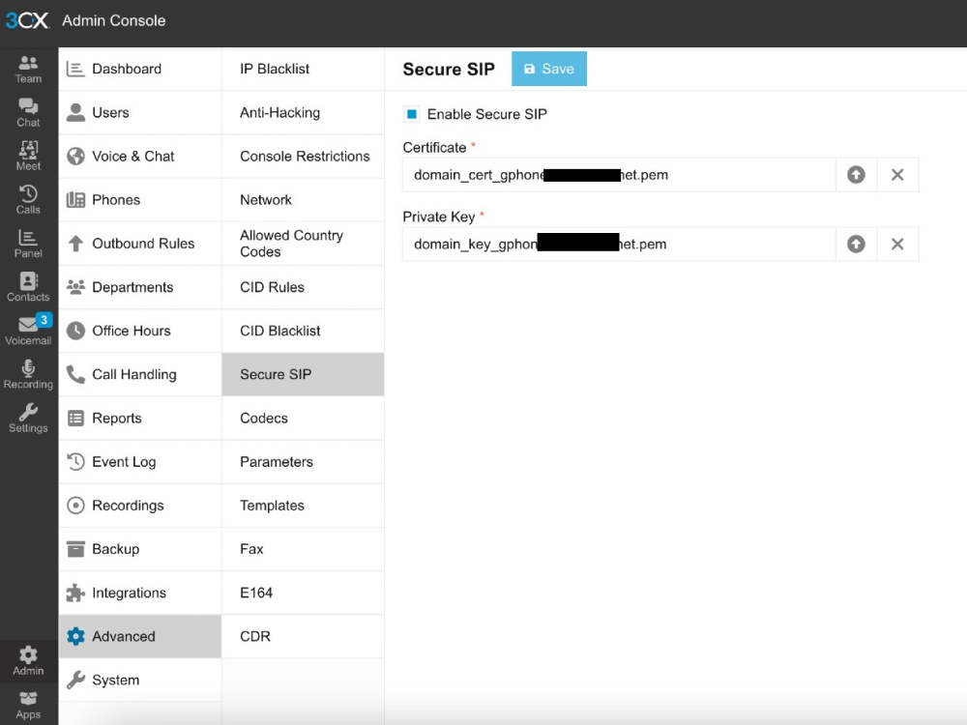Open E164 submenu
967x725 pixels.
coord(303,593)
